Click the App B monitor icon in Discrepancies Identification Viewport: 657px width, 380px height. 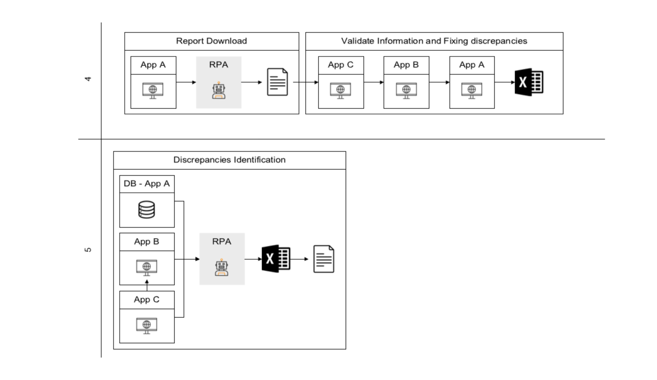tap(147, 268)
